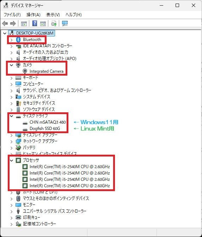Viewport: 202px width, 237px height.
Task: Expand IDE ATA/ATAPI コントローラー category
Action: coord(12,46)
